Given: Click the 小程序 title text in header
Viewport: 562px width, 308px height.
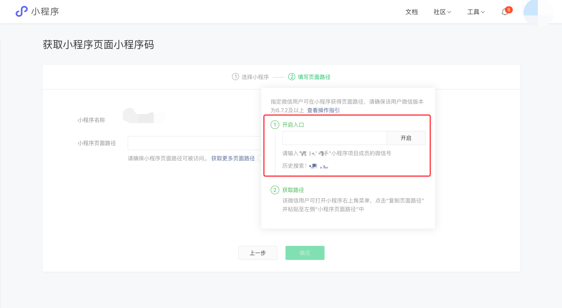Looking at the screenshot, I should pyautogui.click(x=45, y=12).
